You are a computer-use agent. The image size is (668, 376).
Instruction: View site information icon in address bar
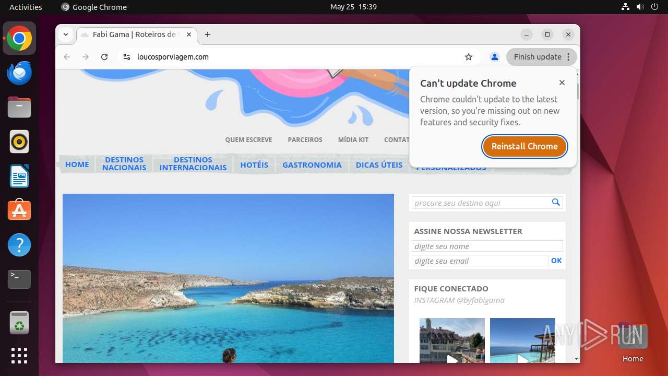click(126, 57)
